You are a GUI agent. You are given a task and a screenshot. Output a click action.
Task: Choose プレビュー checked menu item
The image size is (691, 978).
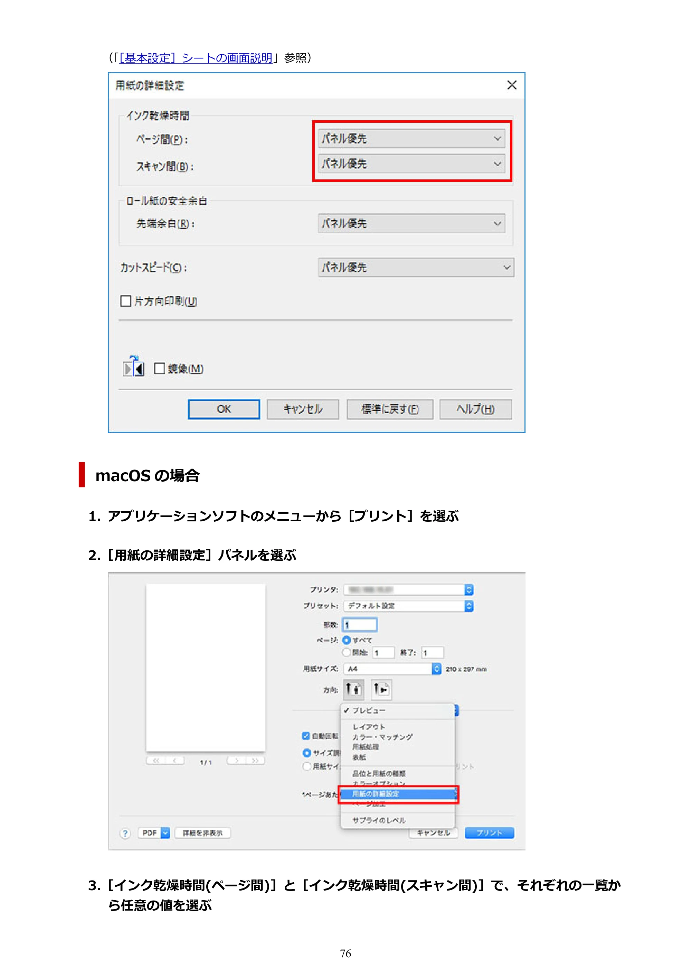[x=398, y=710]
